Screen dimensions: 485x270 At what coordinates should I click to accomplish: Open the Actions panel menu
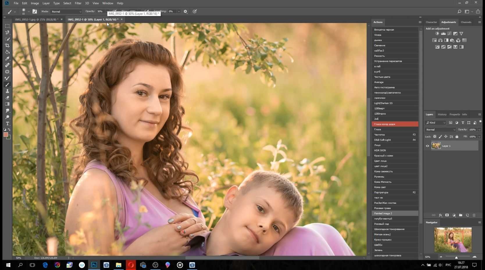[x=420, y=22]
